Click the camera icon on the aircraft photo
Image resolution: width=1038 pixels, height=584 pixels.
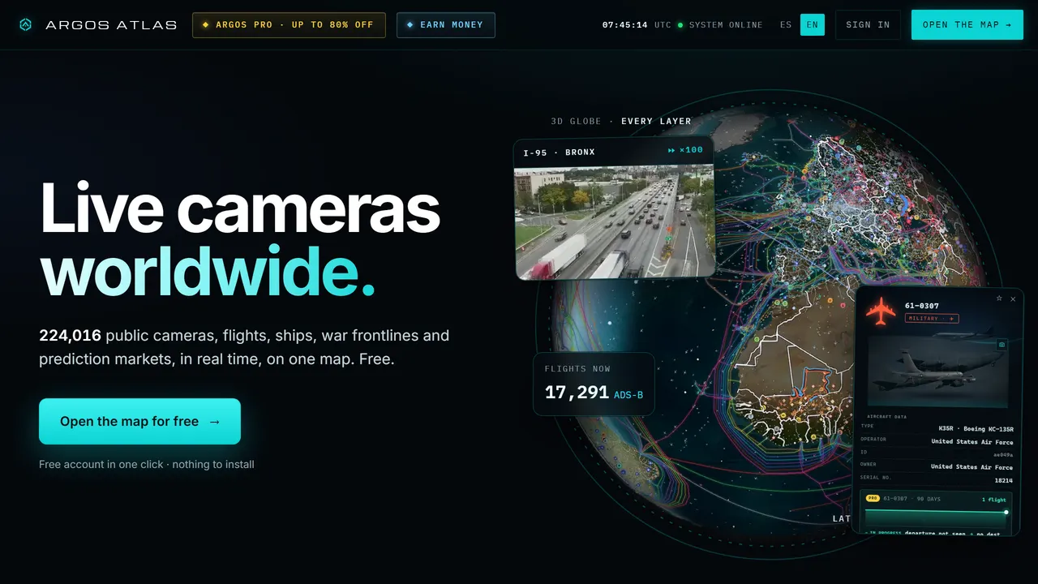coord(1002,345)
